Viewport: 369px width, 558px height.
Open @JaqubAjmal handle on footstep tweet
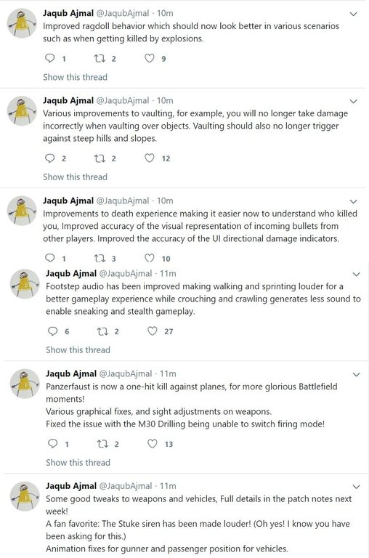(x=126, y=274)
